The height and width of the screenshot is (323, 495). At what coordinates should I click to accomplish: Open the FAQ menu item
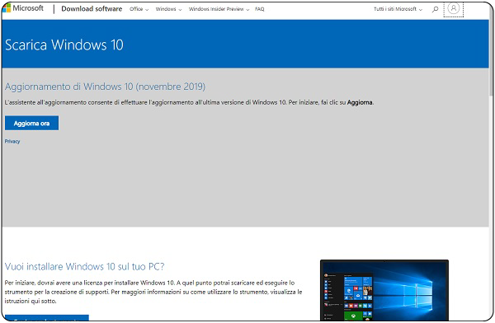click(x=260, y=9)
